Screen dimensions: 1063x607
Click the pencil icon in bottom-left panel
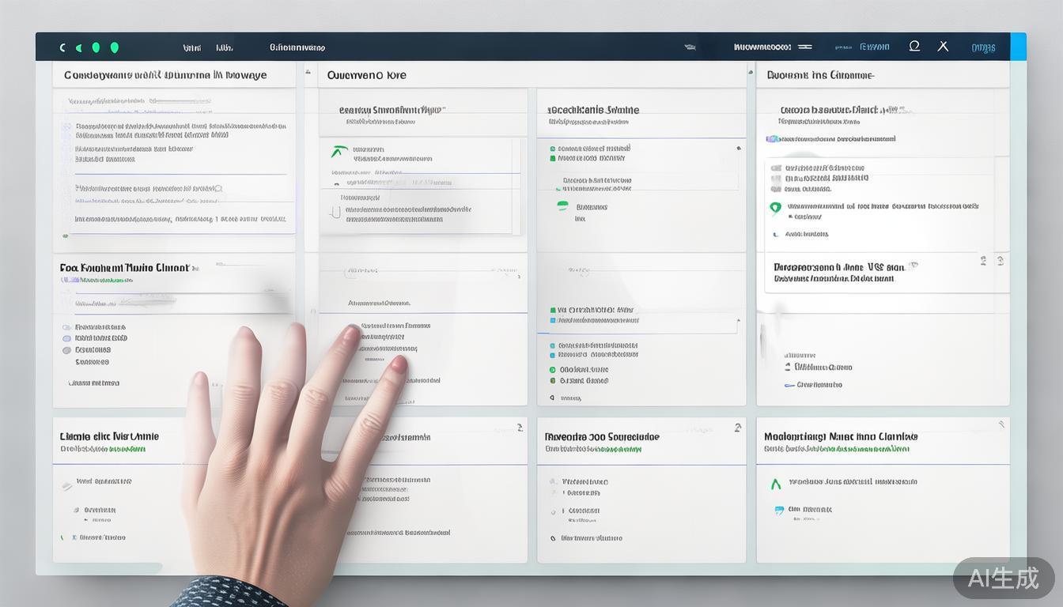coord(67,486)
